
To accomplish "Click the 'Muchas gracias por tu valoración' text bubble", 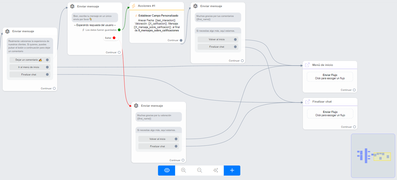I will (158, 117).
